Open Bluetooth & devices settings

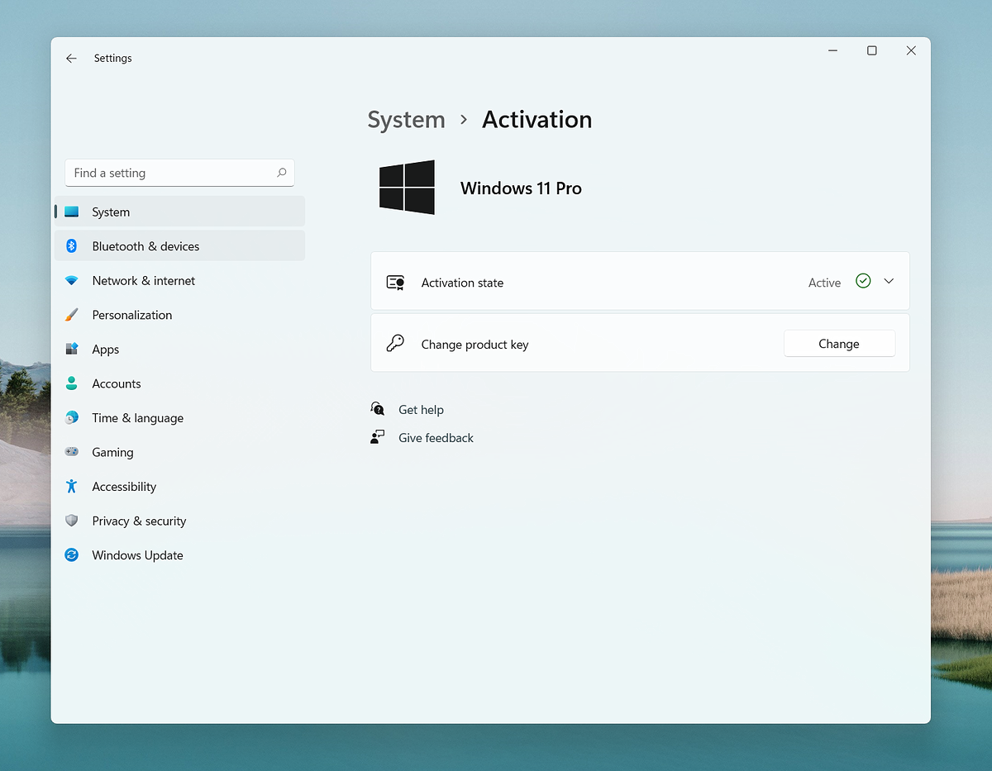tap(179, 246)
